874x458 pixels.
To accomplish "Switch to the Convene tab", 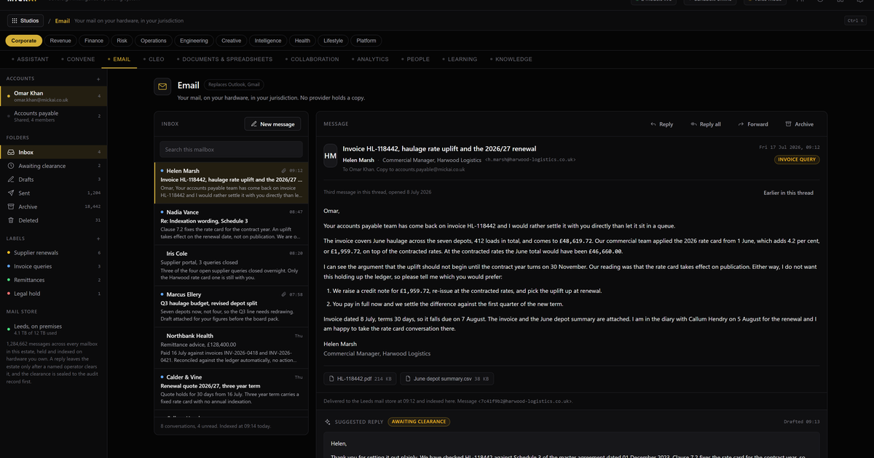I will (x=79, y=59).
